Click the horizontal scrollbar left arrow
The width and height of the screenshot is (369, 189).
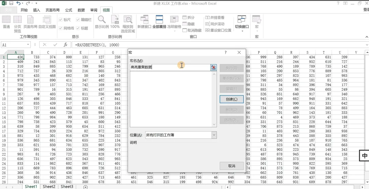click(x=228, y=187)
